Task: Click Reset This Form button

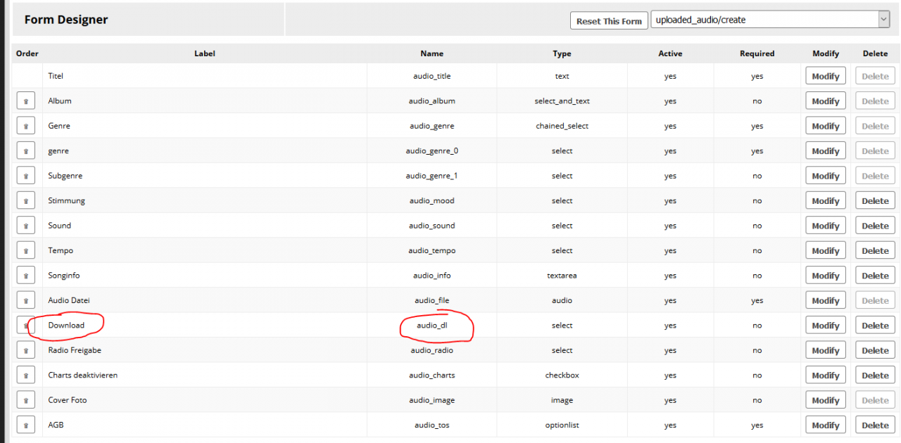Action: click(608, 21)
